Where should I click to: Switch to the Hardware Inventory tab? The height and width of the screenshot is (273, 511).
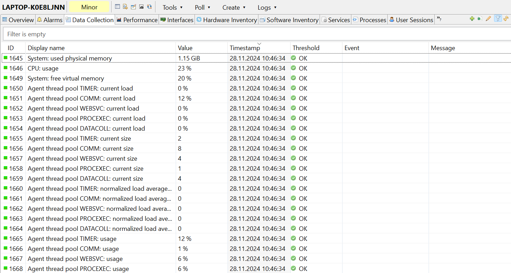[x=227, y=20]
